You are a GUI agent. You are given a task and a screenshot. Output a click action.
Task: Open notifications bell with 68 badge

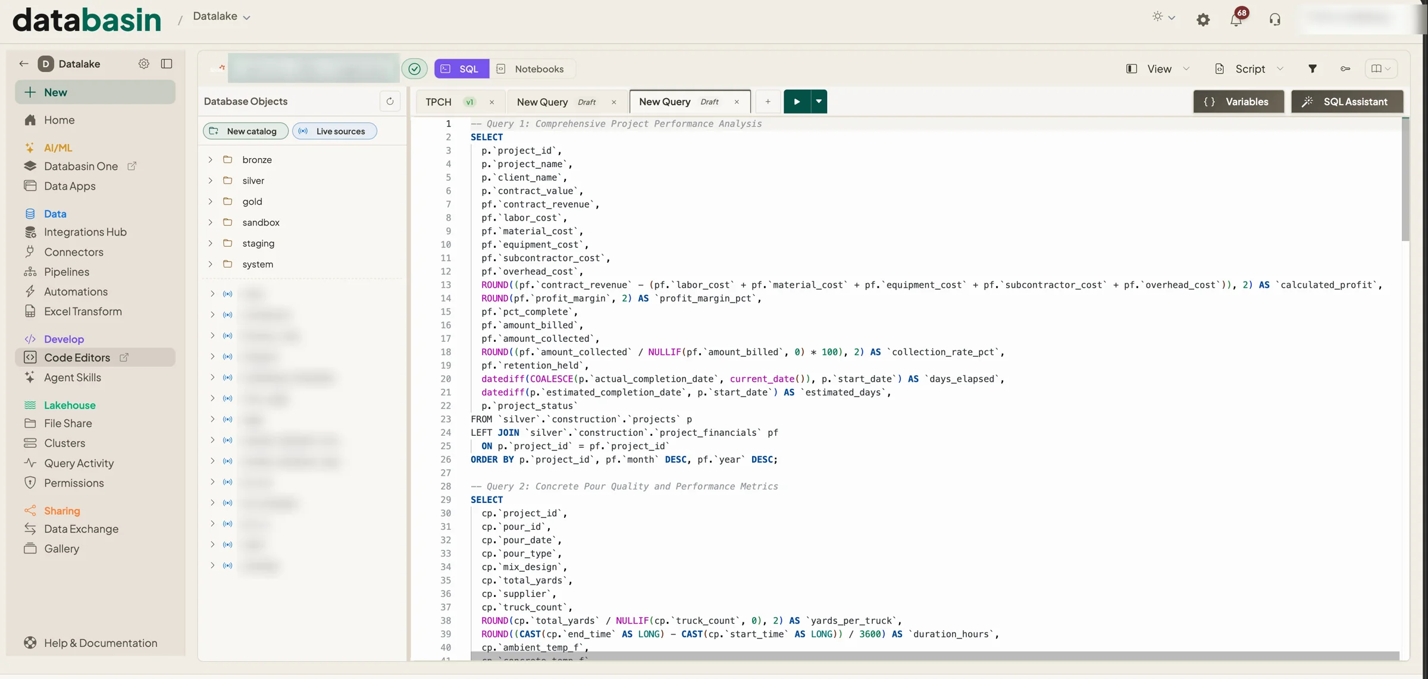(1237, 19)
